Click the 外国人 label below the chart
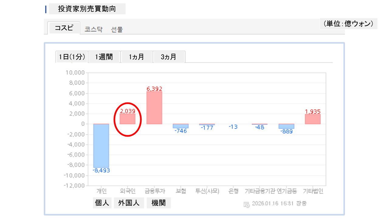Screen dimensions: 389x219 [129, 203]
